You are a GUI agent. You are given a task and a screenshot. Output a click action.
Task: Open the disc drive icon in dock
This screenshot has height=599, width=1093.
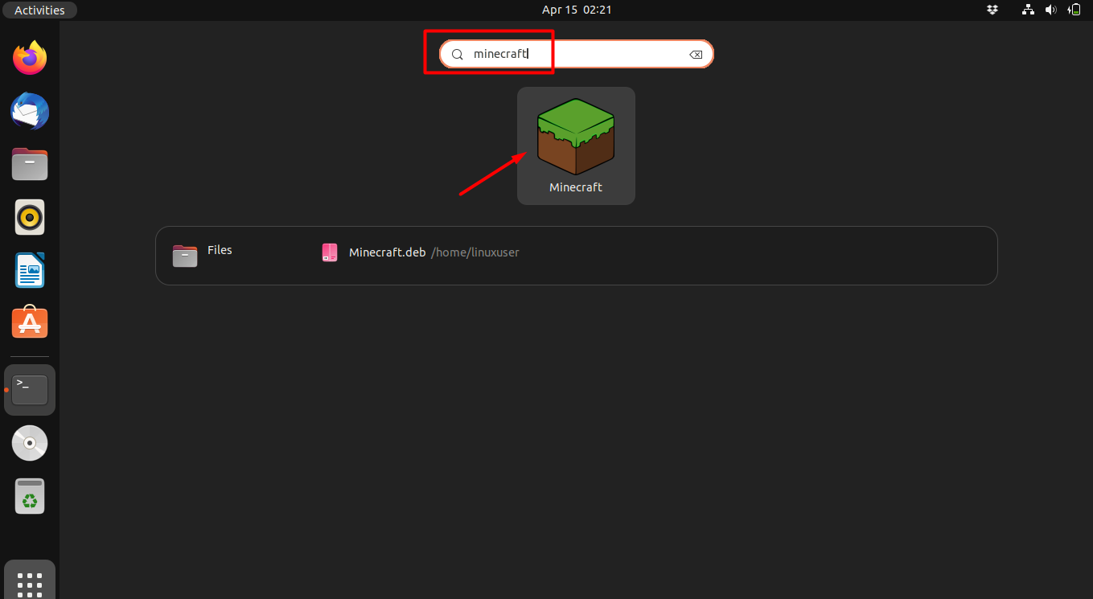(x=30, y=443)
